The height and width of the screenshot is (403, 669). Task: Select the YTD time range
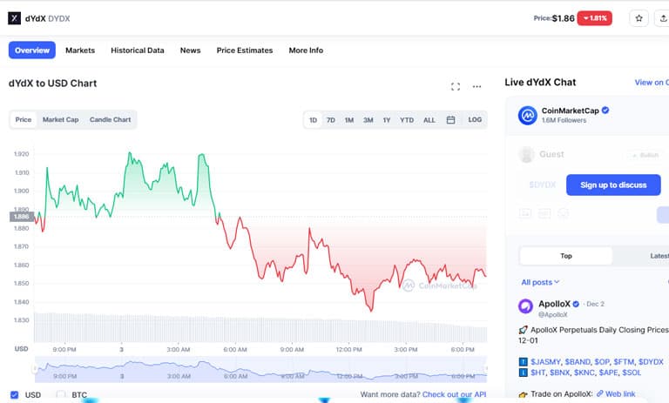[x=407, y=120]
